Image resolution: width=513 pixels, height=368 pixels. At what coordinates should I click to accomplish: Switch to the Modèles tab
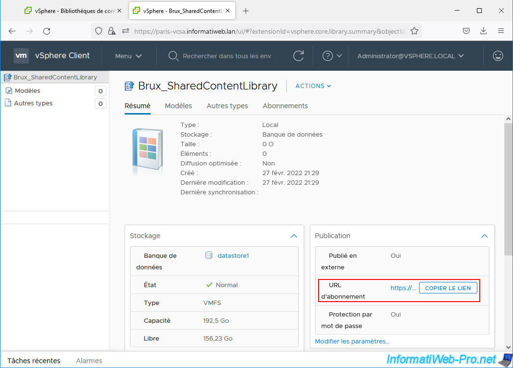[179, 106]
